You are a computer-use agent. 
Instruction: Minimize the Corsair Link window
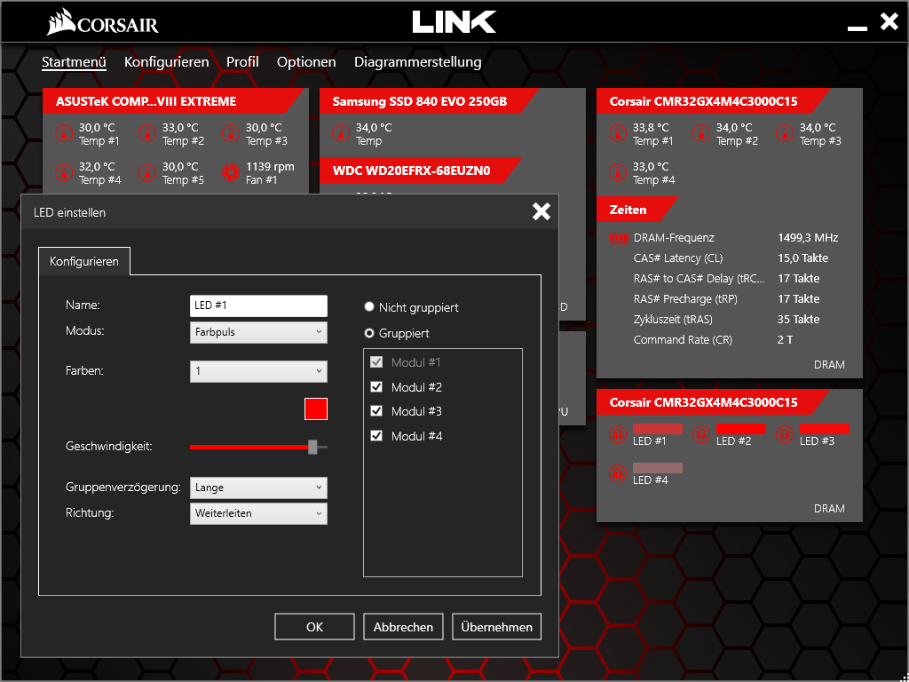[857, 28]
